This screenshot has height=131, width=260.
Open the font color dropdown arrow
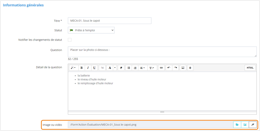point(115,68)
